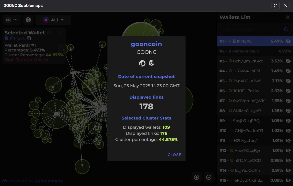Viewport: 293px width, 186px height.
Task: Hide wallet #8 8NiMeC...aynR eye toggle
Action: [x=288, y=111]
